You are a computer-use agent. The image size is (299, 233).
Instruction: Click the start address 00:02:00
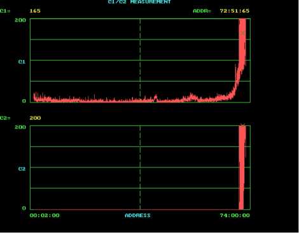click(45, 215)
